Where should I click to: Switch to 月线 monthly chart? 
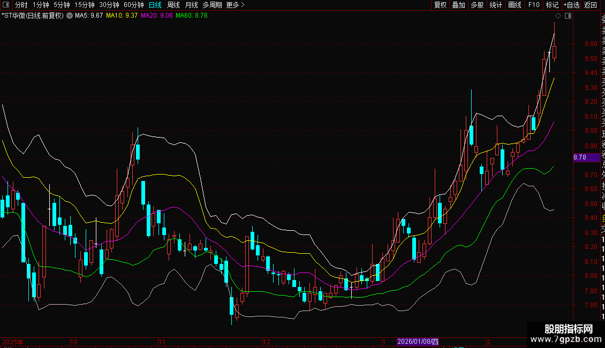tap(192, 5)
